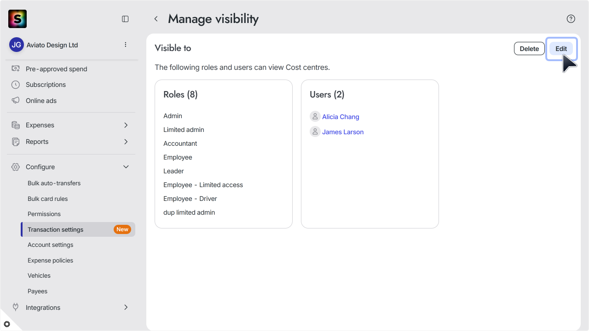Click the Edit button
Viewport: 589px width, 331px height.
point(561,49)
